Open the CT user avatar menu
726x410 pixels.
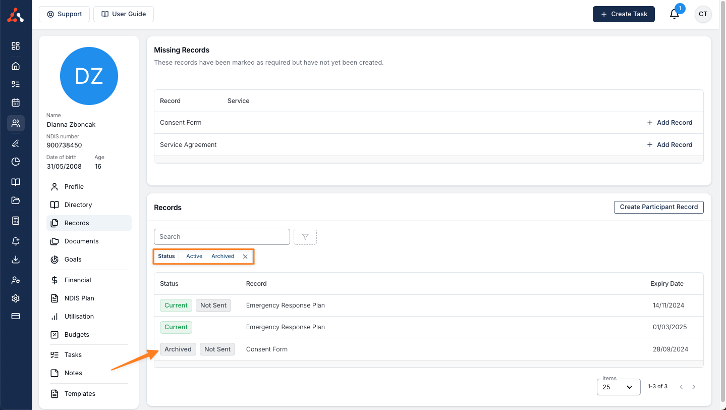tap(703, 14)
